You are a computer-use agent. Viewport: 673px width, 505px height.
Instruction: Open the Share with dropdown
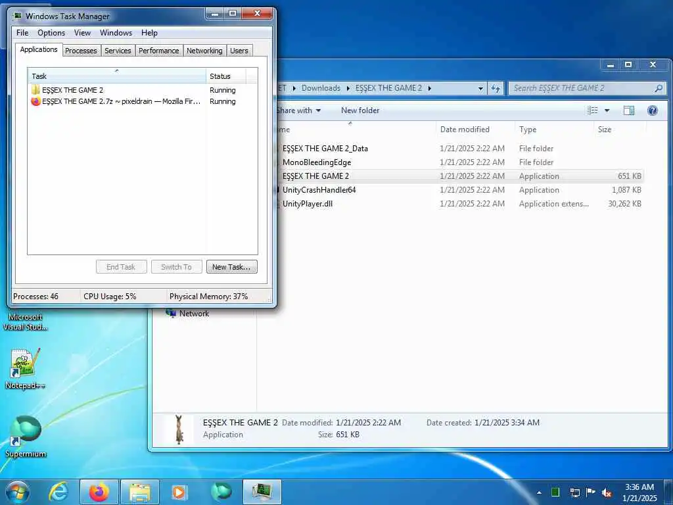pyautogui.click(x=299, y=110)
